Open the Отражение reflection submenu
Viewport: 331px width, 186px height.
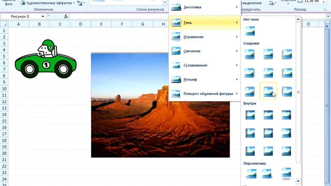click(x=205, y=37)
